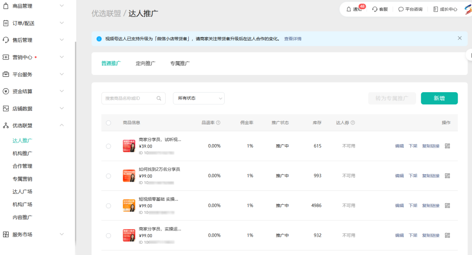Image resolution: width=472 pixels, height=255 pixels.
Task: Switch to the 定向推广 tab
Action: click(146, 63)
